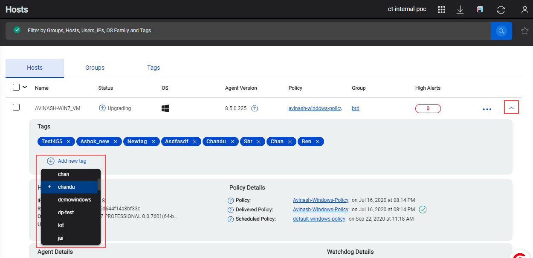Remove the Shr tag
Viewport: 533px width, 258px height.
tap(258, 142)
